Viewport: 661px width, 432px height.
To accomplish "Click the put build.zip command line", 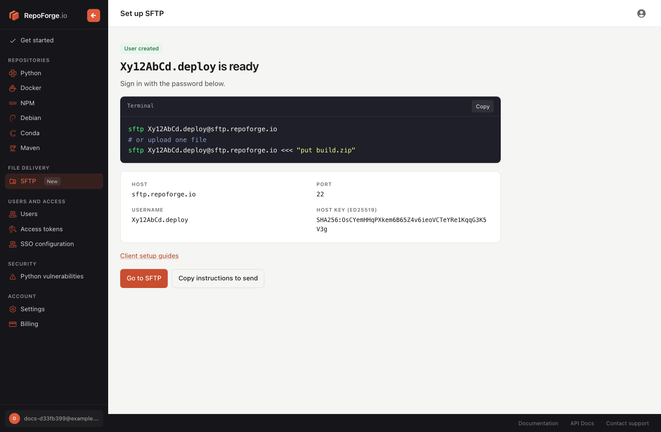I will pos(242,150).
